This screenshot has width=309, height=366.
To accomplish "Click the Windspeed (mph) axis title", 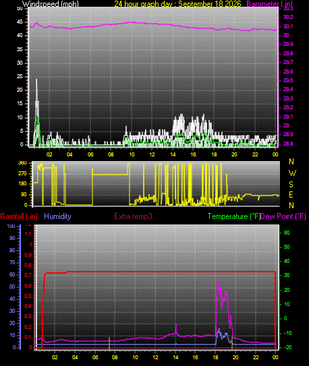I will 51,4.
